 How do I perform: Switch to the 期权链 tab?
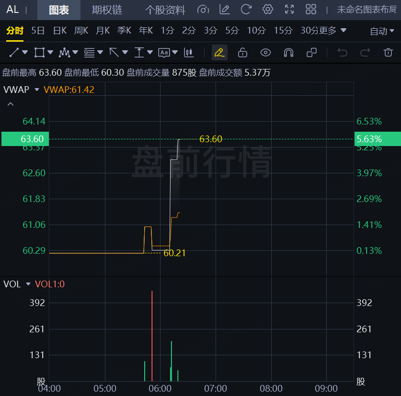click(x=107, y=10)
